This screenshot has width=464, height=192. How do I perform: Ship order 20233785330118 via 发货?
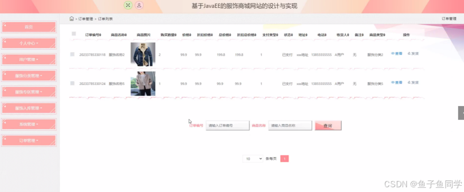tap(413, 54)
